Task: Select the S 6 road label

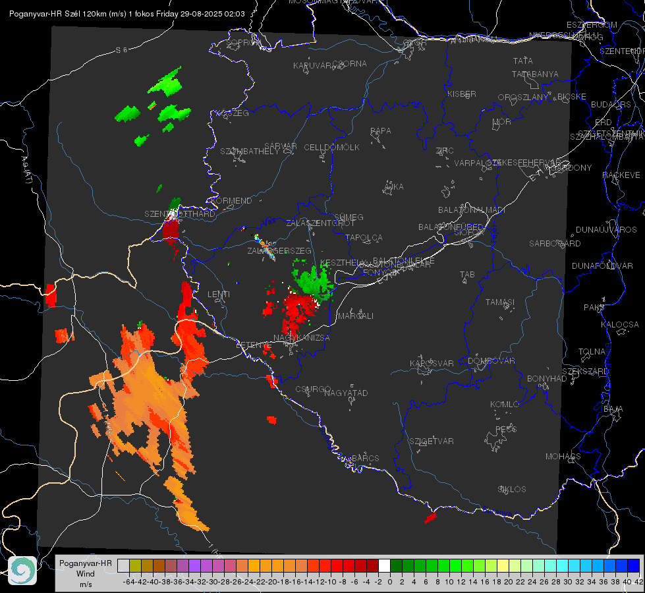Action: (121, 50)
